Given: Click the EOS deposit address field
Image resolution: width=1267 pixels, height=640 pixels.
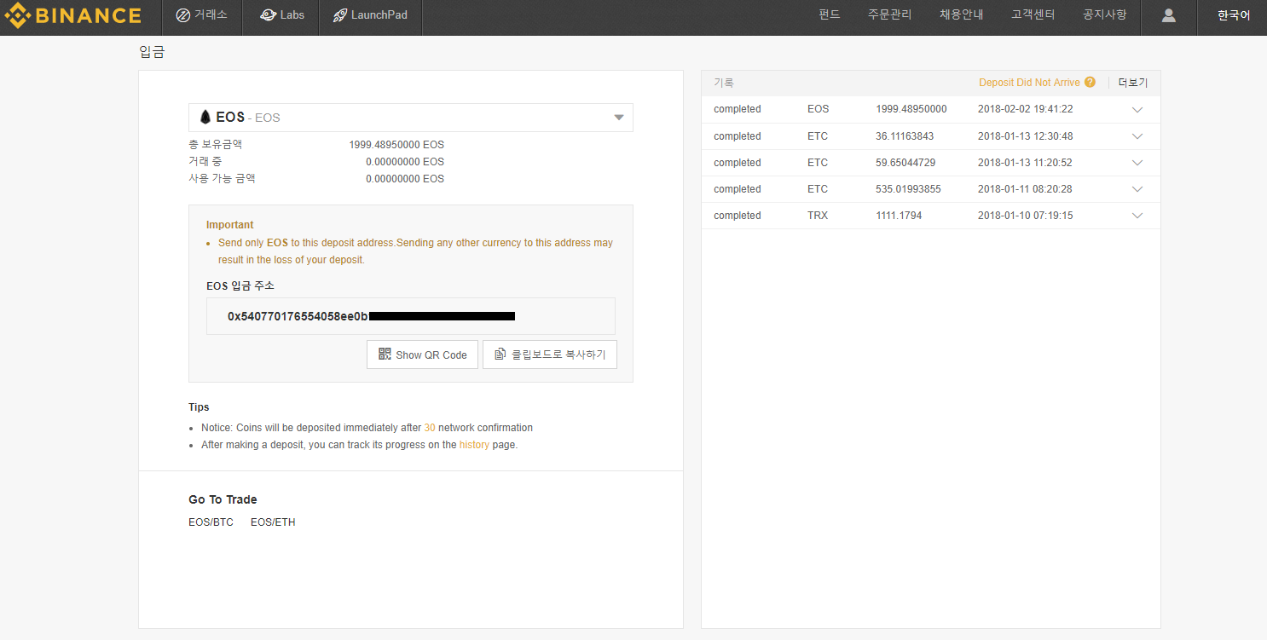Looking at the screenshot, I should pos(411,316).
